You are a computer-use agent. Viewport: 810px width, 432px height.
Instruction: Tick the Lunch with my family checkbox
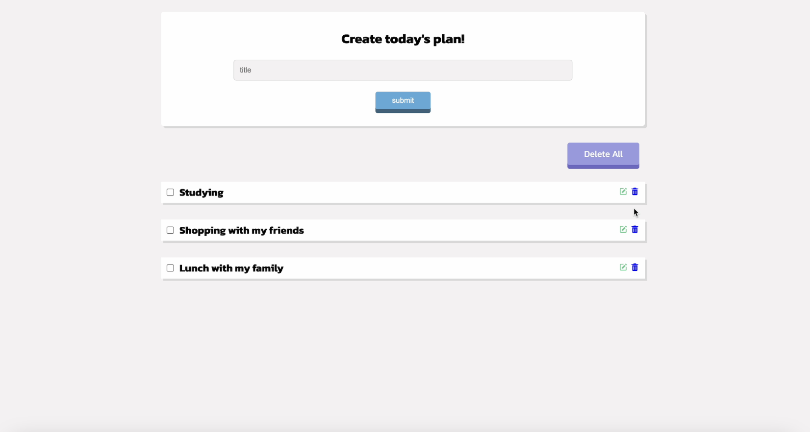(x=170, y=268)
